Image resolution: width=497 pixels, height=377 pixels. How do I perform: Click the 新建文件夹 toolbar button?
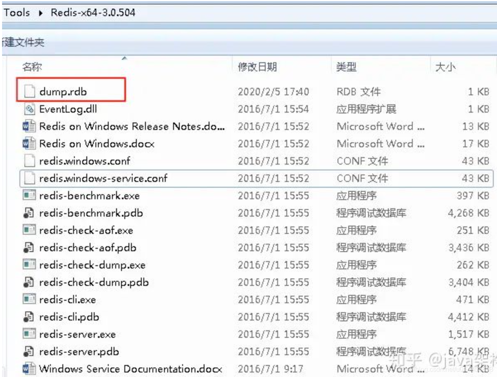23,42
